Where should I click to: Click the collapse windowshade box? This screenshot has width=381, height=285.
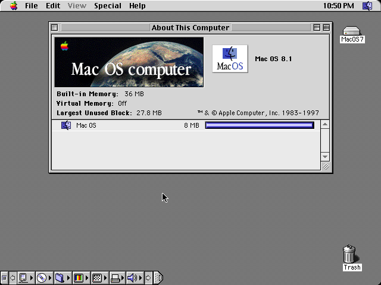coord(326,28)
